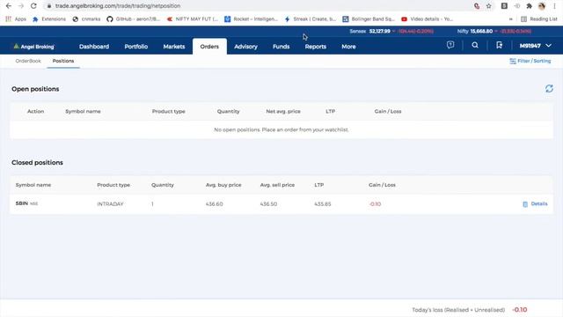Click the INTRADAY product type cell
The image size is (563, 317).
(110, 203)
